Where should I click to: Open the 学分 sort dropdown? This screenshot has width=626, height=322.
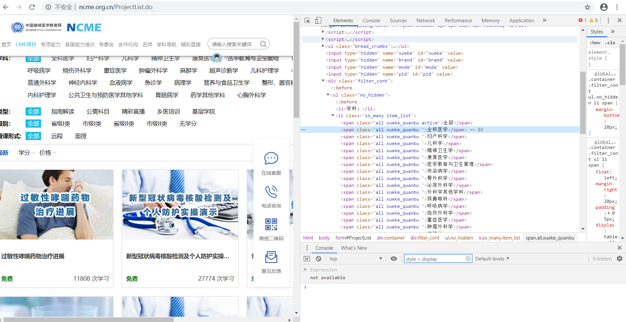coord(27,152)
